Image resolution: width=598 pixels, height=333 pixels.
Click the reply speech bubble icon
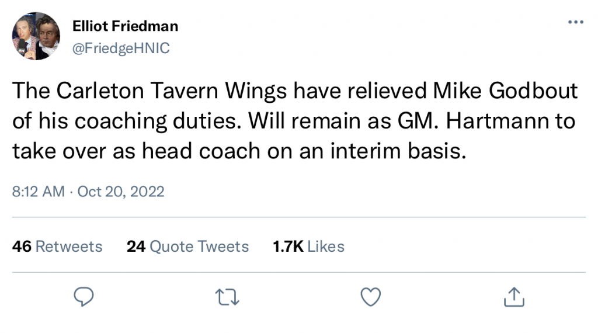85,298
